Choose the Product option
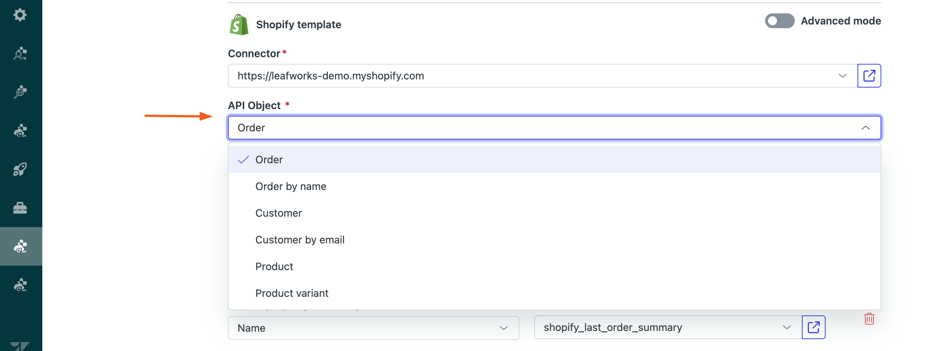 (x=555, y=266)
